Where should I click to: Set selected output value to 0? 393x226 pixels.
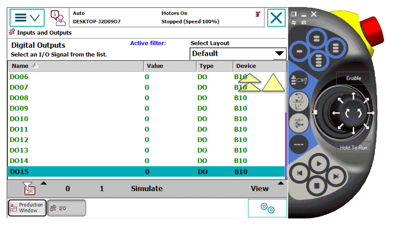tap(68, 189)
